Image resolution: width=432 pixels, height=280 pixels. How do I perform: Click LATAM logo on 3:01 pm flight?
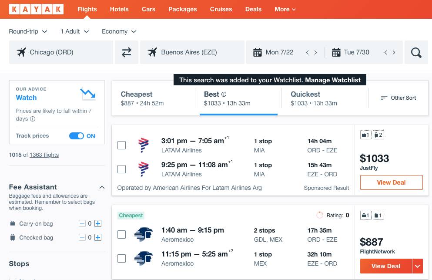[143, 145]
